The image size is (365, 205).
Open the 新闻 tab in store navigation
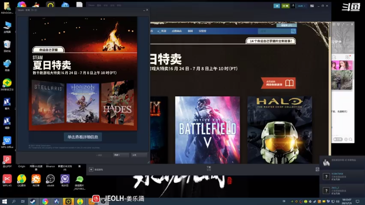(x=190, y=31)
